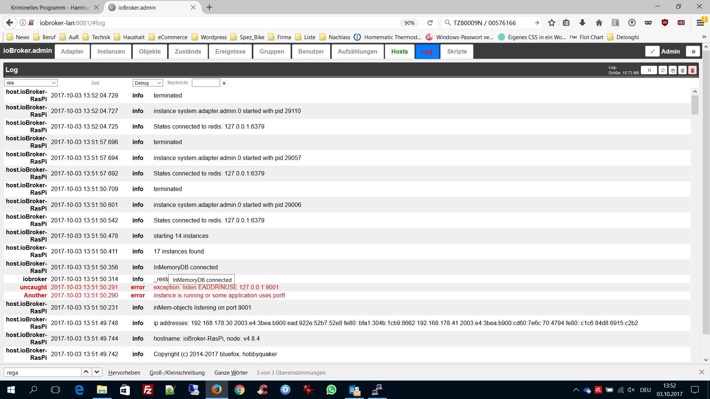710x399 pixels.
Task: Clear the Nachricht filter with the x
Action: (224, 83)
